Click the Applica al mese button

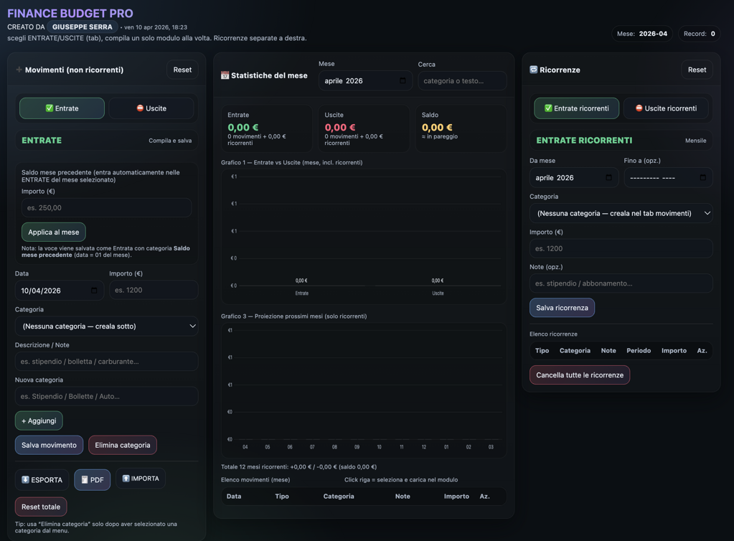[53, 232]
